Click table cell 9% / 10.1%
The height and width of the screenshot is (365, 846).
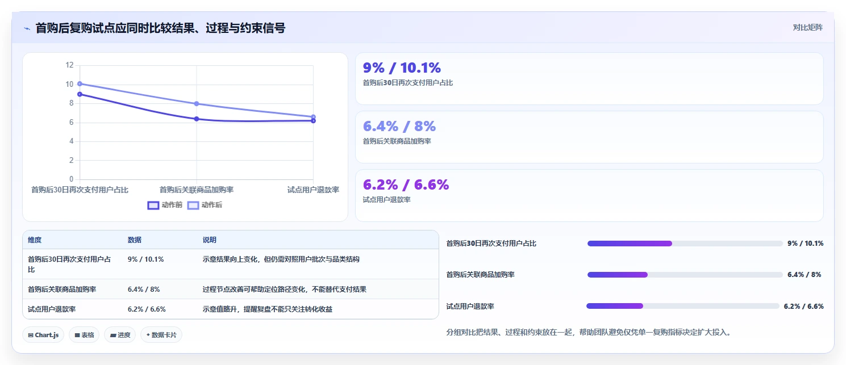click(x=145, y=259)
